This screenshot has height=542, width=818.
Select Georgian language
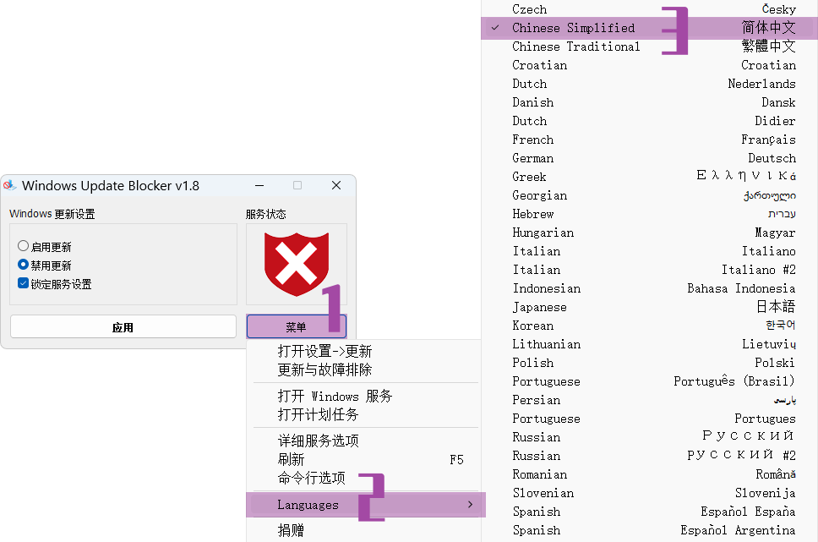coord(650,195)
